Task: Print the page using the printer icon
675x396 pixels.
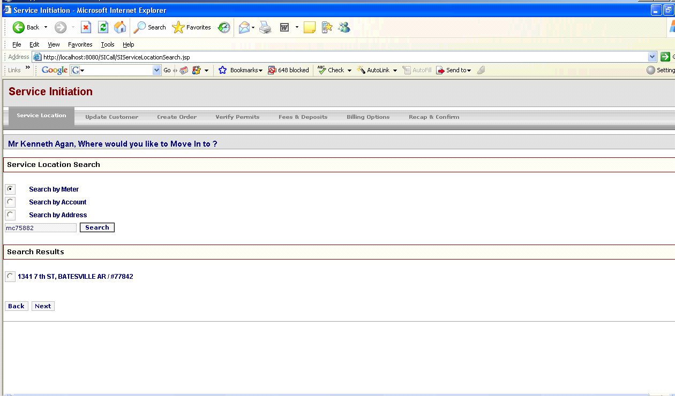Action: [x=265, y=27]
